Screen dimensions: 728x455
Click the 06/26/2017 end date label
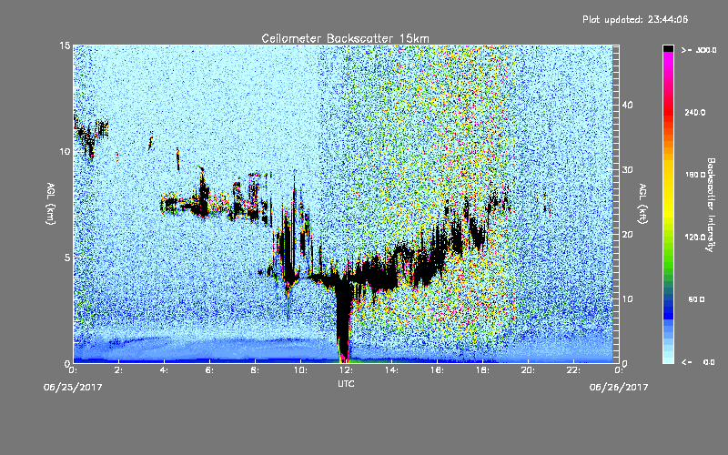click(x=619, y=387)
